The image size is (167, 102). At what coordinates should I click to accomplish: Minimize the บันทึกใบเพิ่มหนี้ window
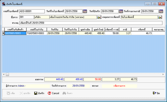(148, 4)
